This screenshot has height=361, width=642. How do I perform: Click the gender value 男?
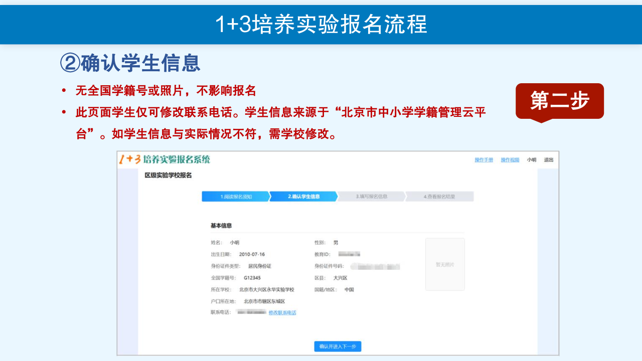[336, 243]
